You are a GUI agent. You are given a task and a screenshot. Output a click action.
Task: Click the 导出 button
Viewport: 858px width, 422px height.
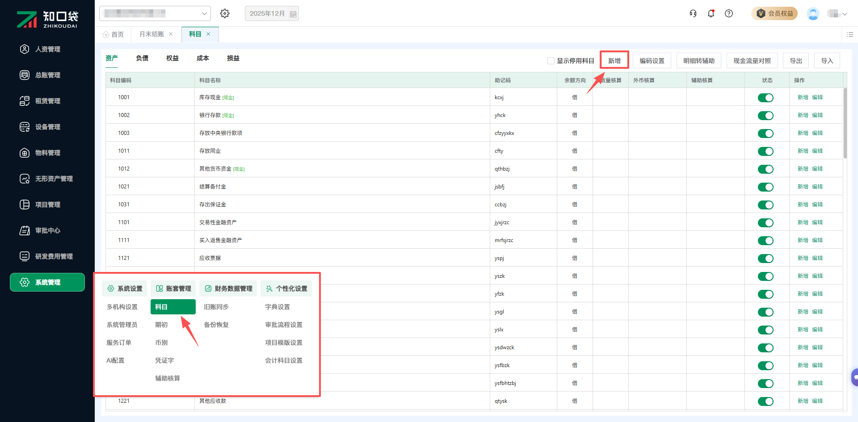point(796,61)
